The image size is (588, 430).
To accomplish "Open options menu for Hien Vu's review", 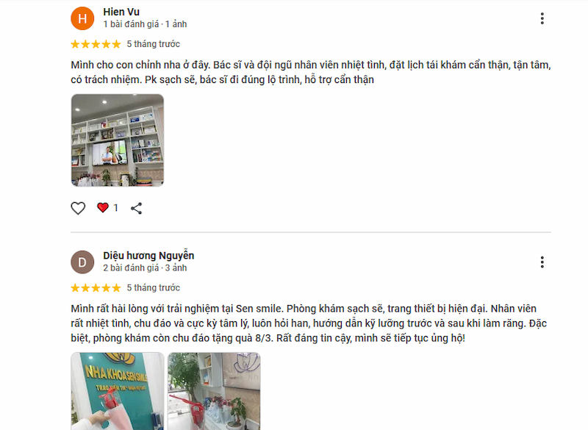I will click(x=542, y=18).
